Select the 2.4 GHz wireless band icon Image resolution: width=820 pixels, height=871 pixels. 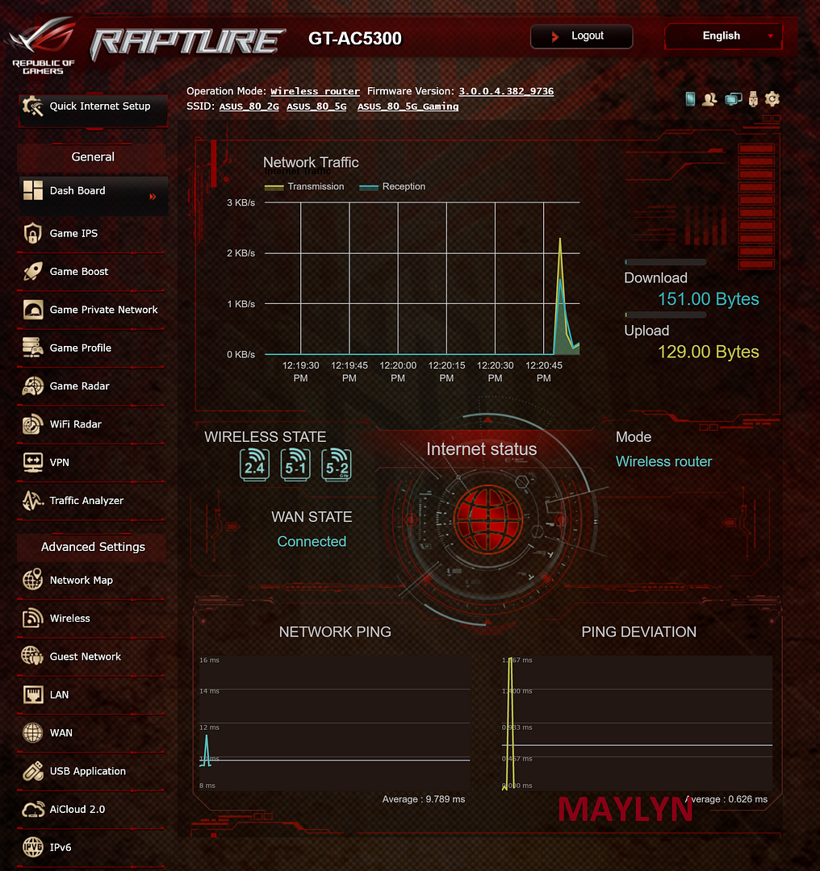pyautogui.click(x=253, y=465)
